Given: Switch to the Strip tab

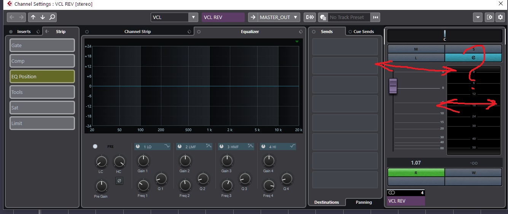Looking at the screenshot, I should coord(61,32).
